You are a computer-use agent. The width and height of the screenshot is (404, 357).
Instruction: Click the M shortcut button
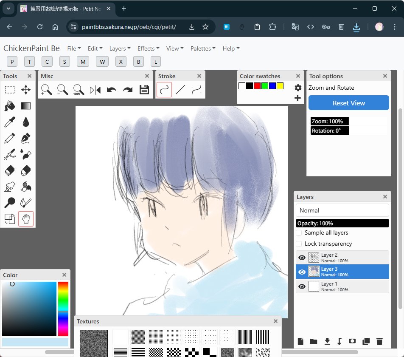coord(83,62)
